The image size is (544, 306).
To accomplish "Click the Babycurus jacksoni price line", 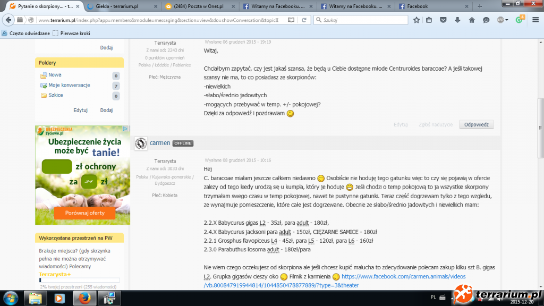I will (x=291, y=232).
